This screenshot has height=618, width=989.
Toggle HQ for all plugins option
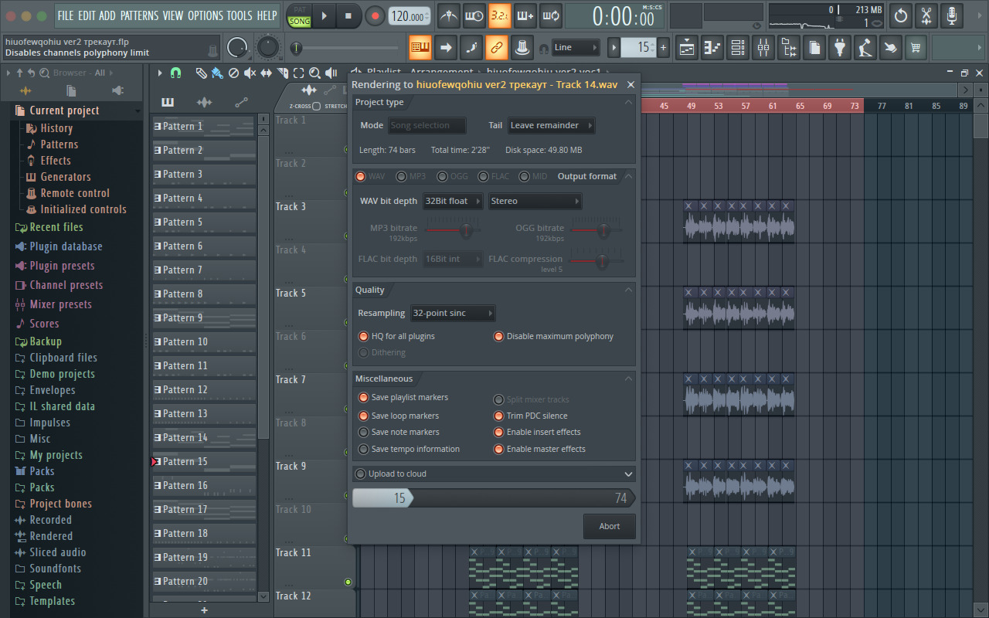(x=364, y=337)
